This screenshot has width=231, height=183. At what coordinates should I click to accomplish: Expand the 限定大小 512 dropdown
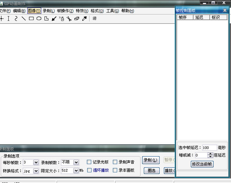[76, 171]
